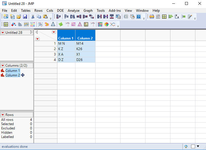Image resolution: width=206 pixels, height=150 pixels.
Task: Open the Tables menu
Action: [x=26, y=11]
